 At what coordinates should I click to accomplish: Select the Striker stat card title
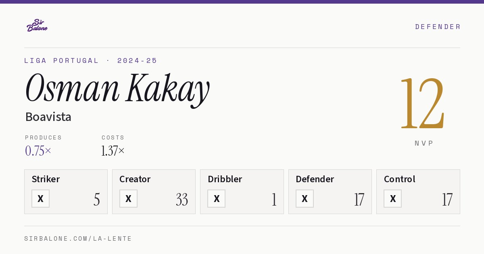pos(46,179)
